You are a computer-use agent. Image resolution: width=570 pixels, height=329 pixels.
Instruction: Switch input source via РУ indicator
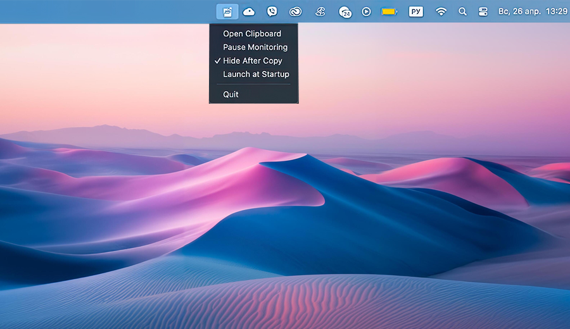[416, 11]
